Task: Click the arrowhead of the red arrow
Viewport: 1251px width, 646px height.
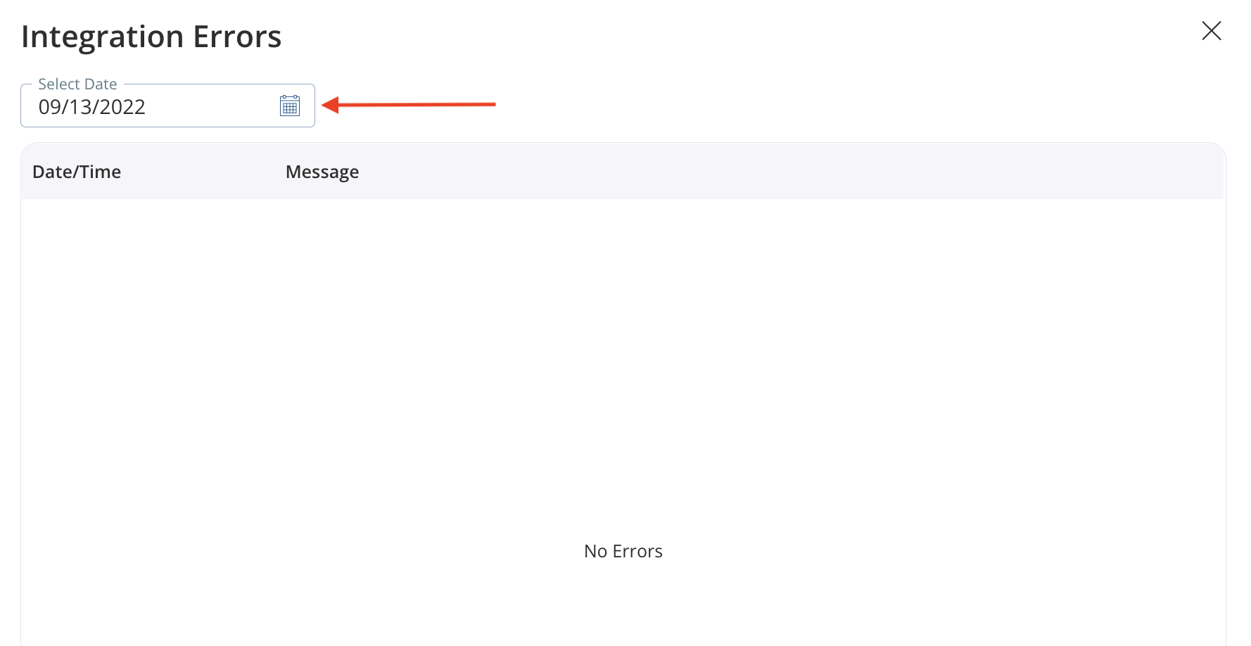Action: [x=329, y=105]
